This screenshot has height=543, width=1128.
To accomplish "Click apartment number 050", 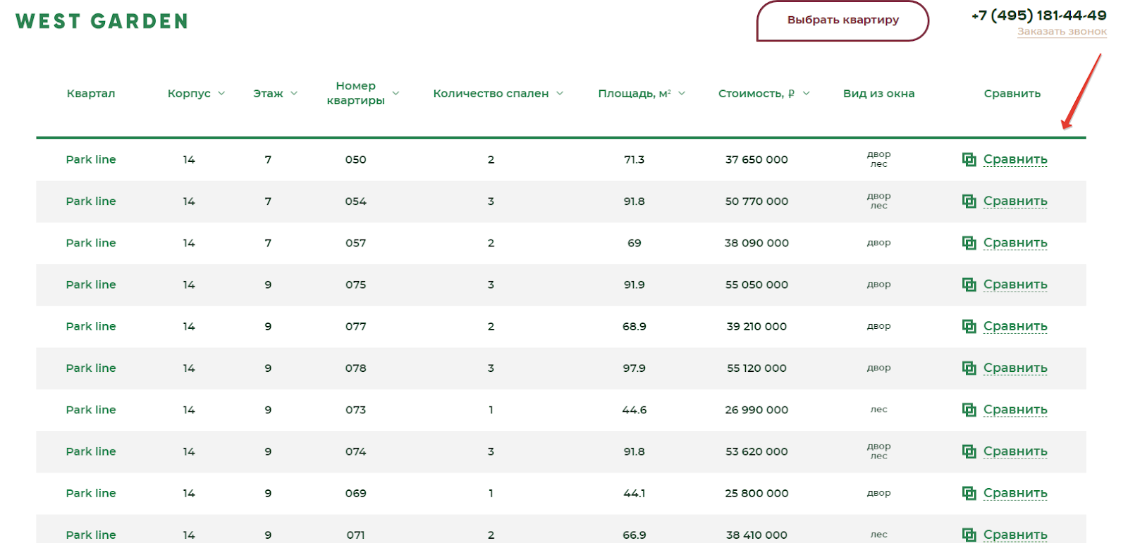I will [355, 159].
